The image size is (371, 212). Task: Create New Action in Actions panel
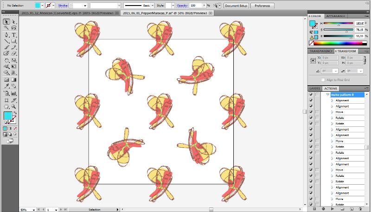point(352,209)
